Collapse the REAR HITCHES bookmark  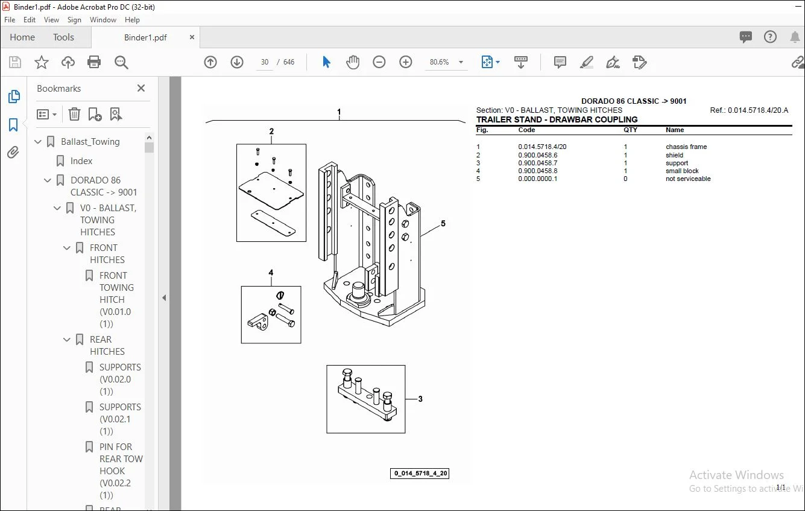67,340
